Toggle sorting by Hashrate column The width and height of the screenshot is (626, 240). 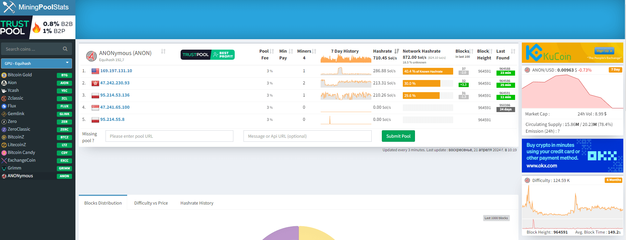(396, 51)
